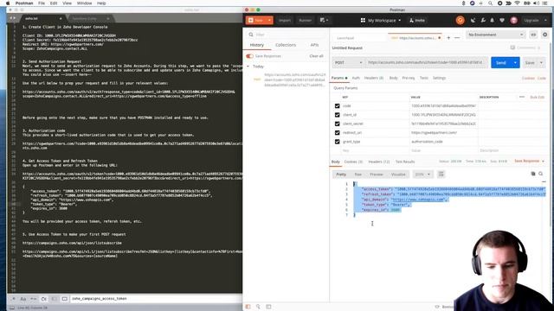Click Clear all in history
554x311 pixels.
click(316, 56)
